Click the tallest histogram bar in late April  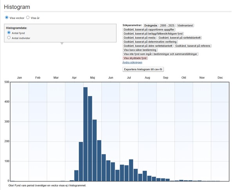coord(85,134)
